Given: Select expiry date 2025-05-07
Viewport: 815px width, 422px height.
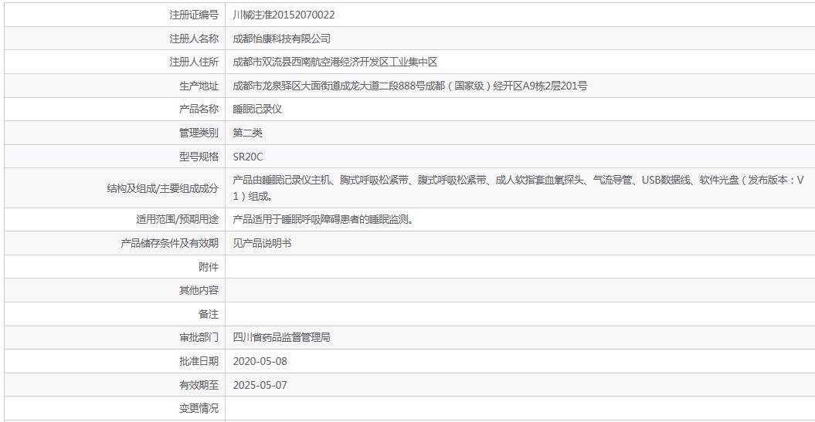Looking at the screenshot, I should (x=260, y=385).
